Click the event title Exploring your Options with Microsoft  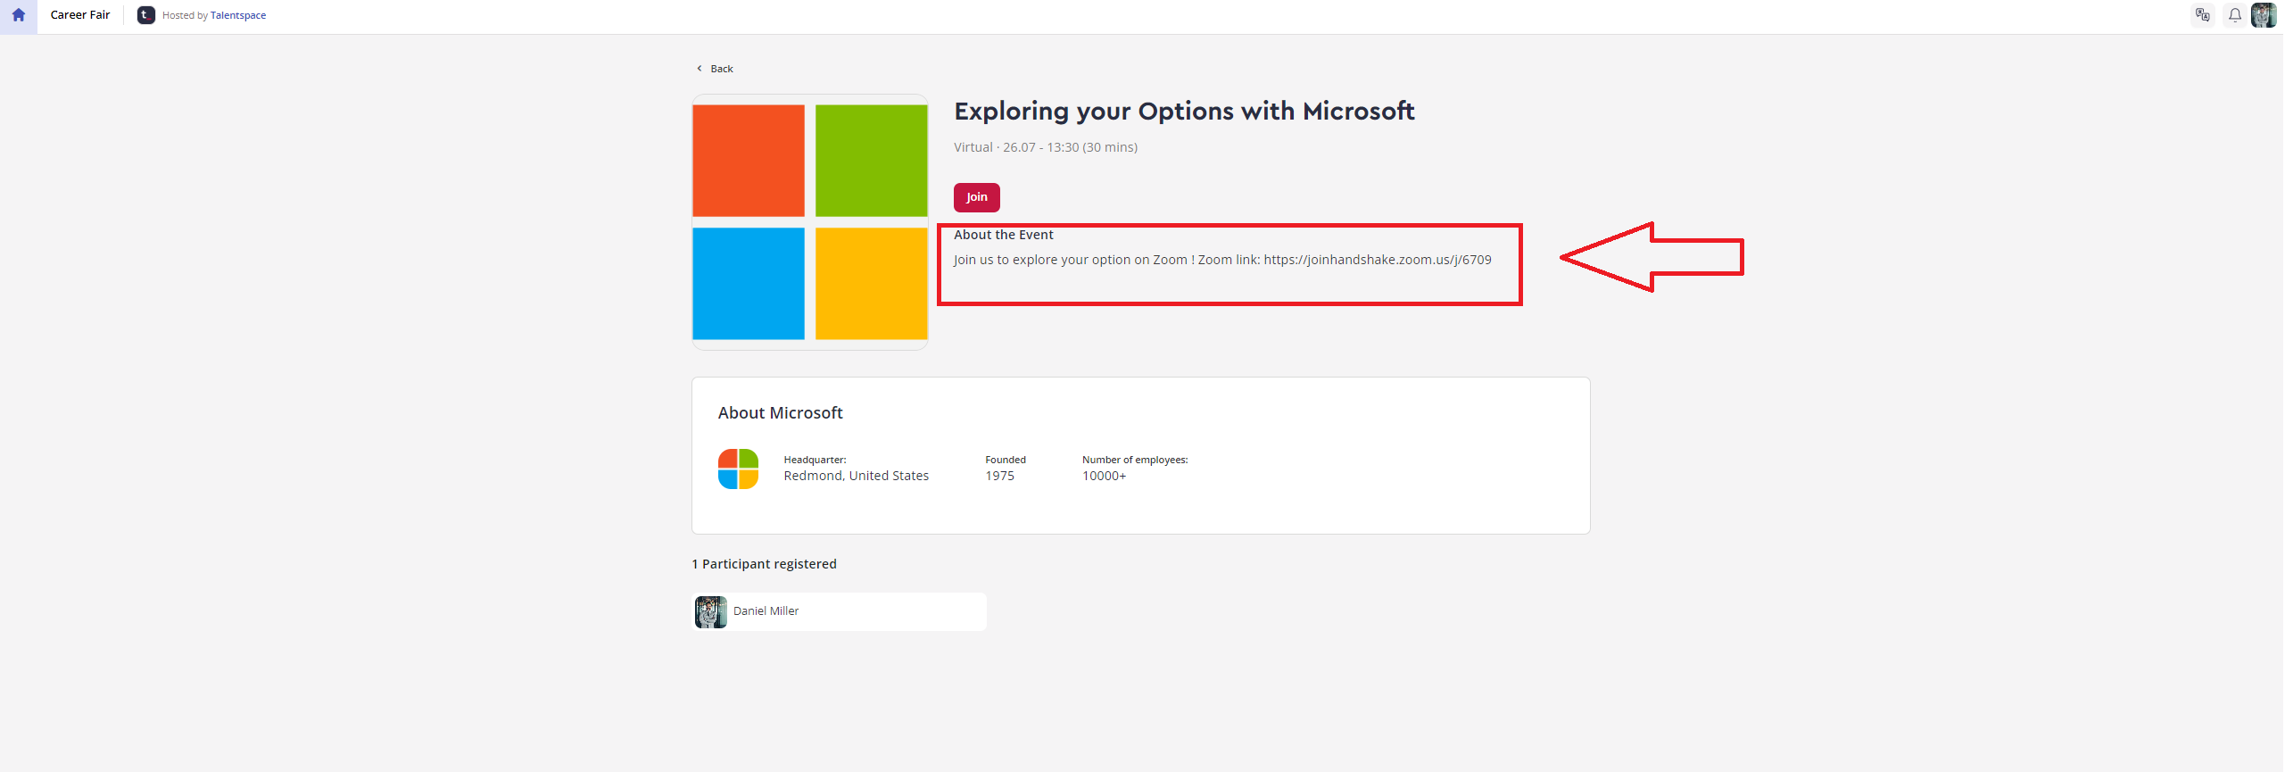tap(1185, 112)
